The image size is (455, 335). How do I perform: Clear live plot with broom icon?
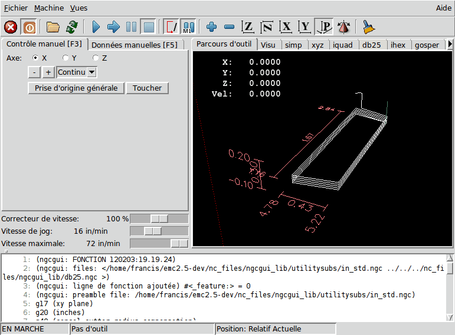coord(369,27)
